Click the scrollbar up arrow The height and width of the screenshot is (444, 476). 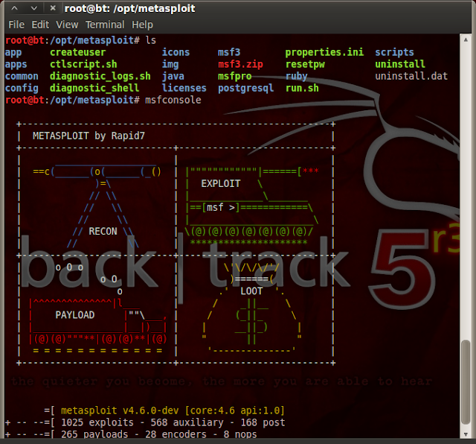tap(466, 39)
